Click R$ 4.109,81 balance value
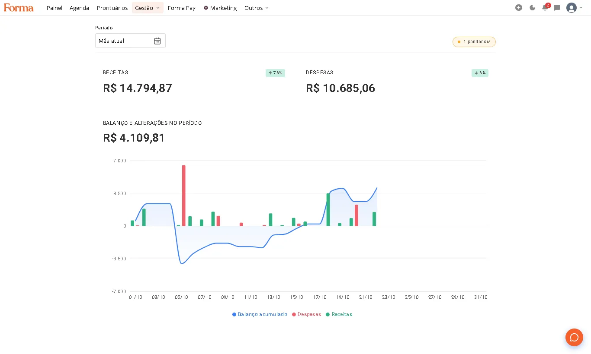 pyautogui.click(x=134, y=138)
